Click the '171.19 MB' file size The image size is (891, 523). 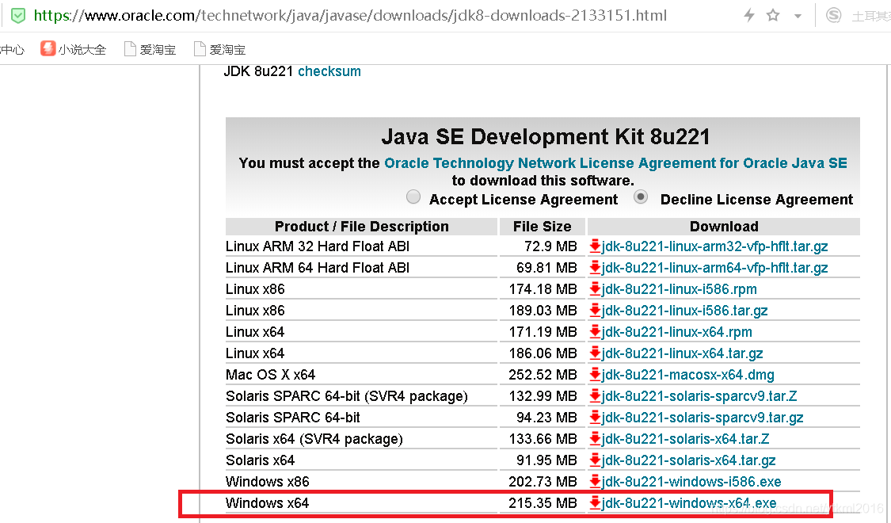(x=543, y=332)
